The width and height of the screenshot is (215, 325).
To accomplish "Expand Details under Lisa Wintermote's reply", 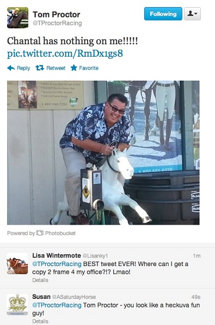I will tap(40, 280).
